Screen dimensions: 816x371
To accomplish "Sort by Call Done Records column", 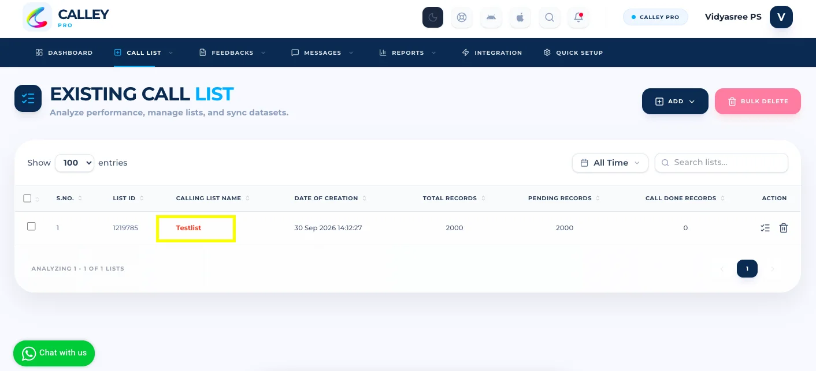I will (x=685, y=198).
